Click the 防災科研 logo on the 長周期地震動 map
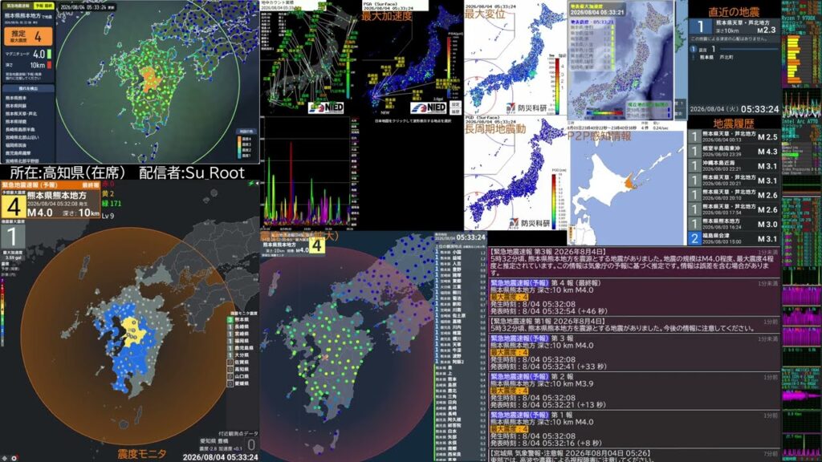The height and width of the screenshot is (462, 822). tap(529, 224)
